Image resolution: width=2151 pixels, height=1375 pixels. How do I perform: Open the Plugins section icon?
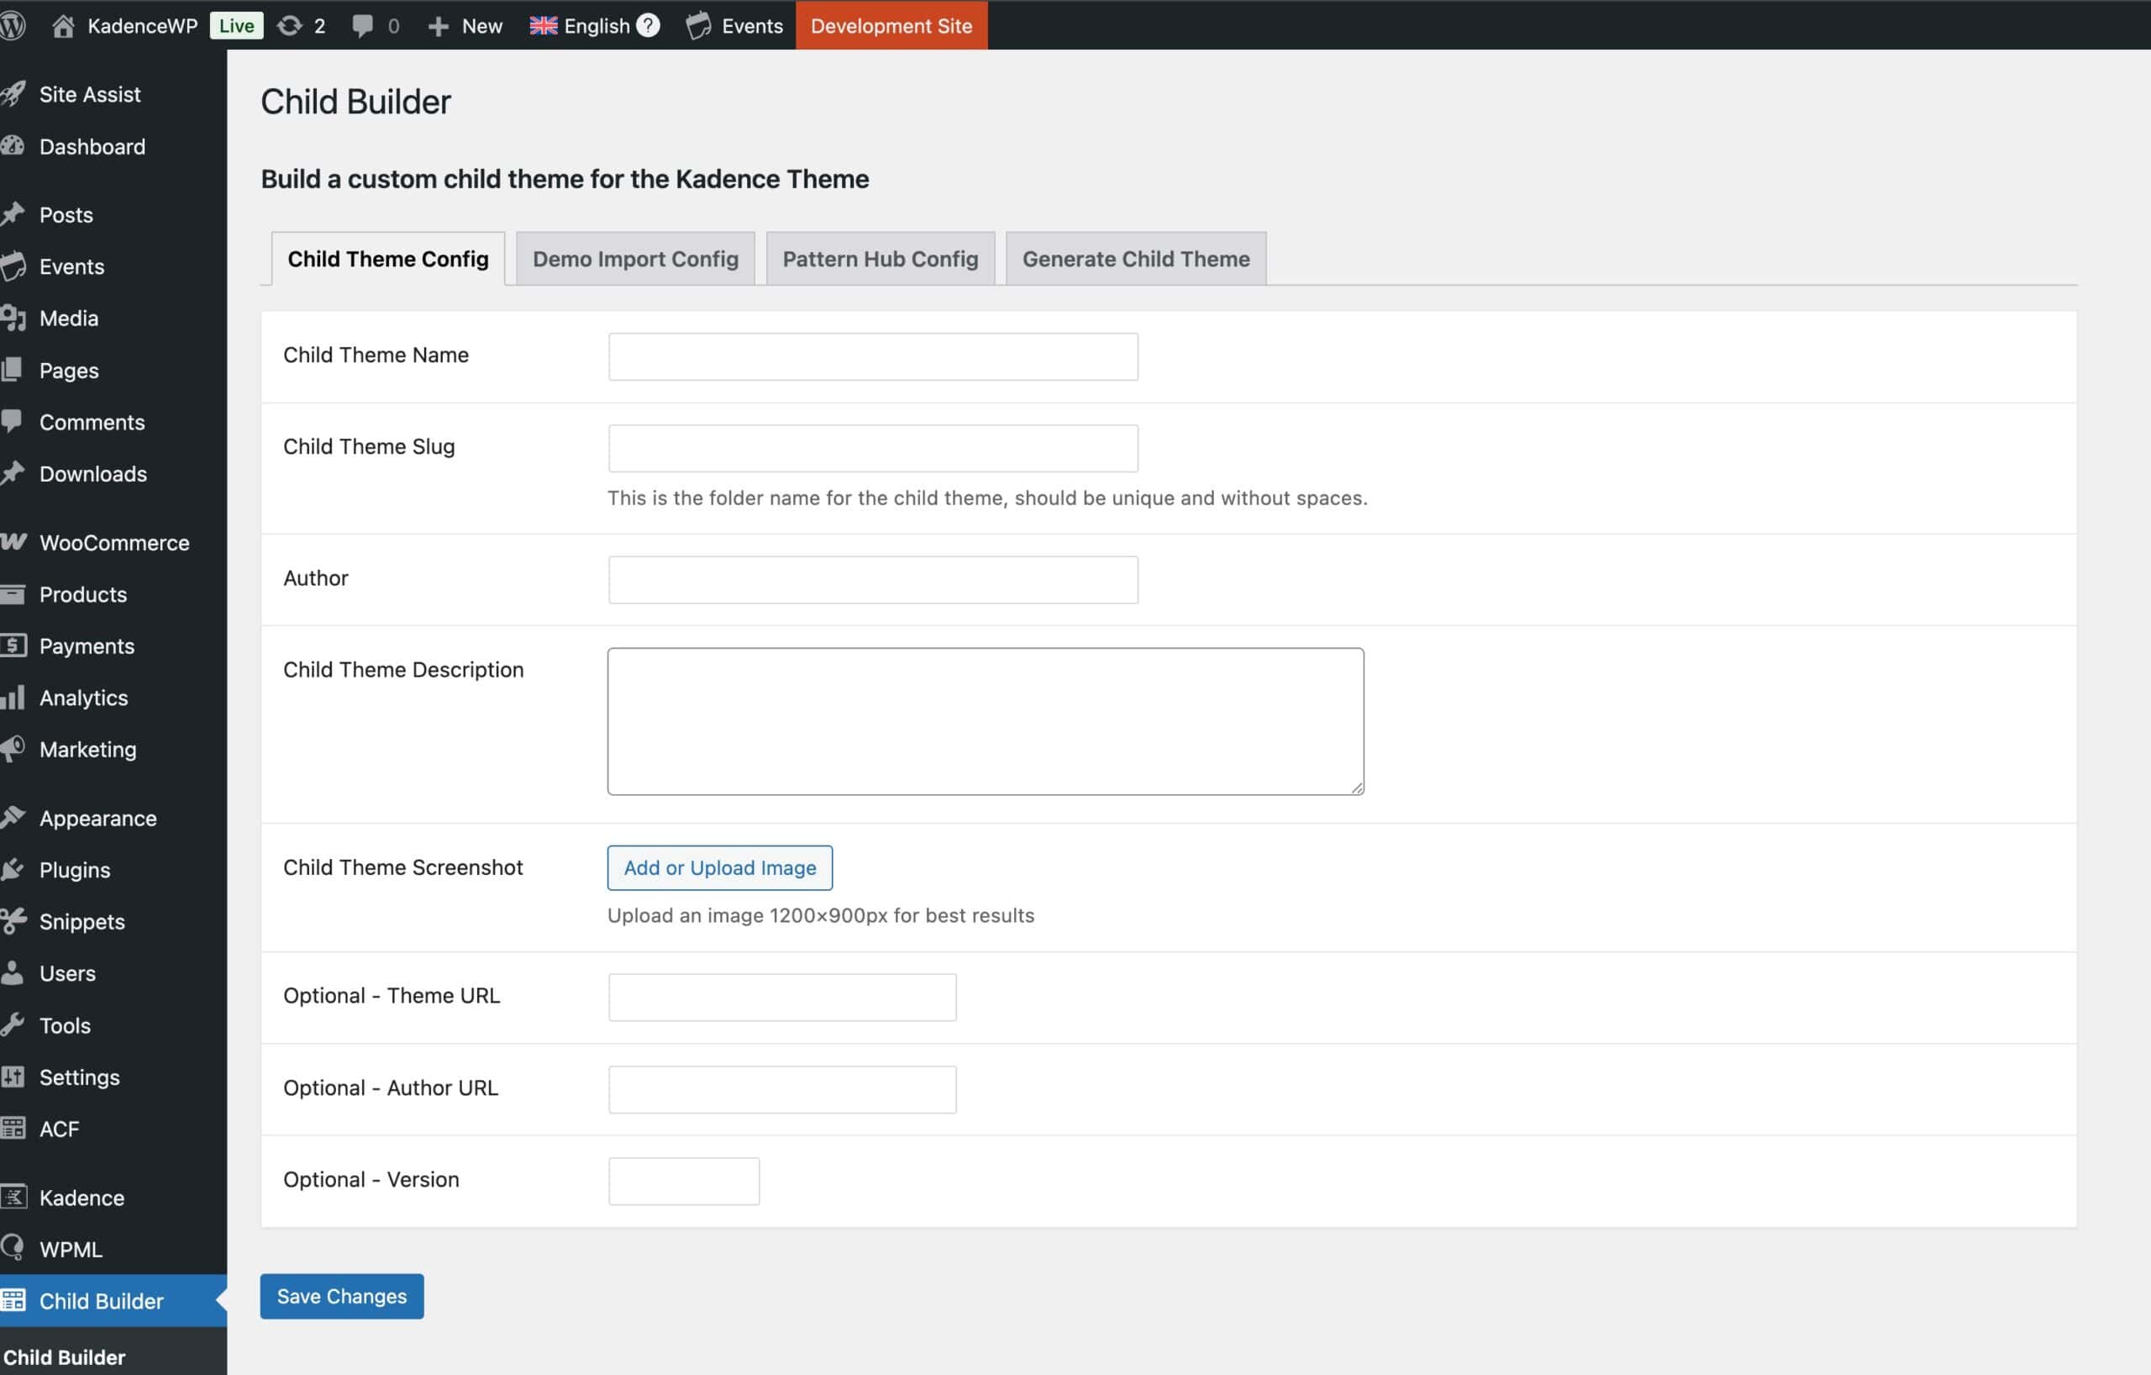[14, 869]
